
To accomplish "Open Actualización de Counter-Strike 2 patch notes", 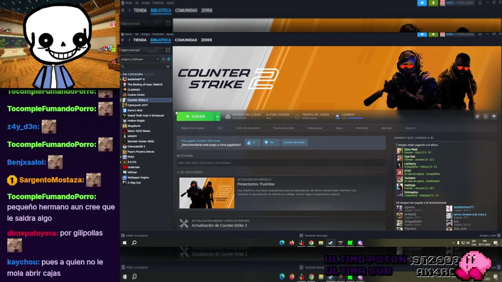I will tap(219, 226).
